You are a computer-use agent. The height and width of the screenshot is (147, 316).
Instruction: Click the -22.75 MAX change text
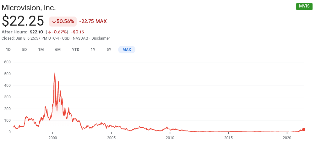pyautogui.click(x=93, y=21)
